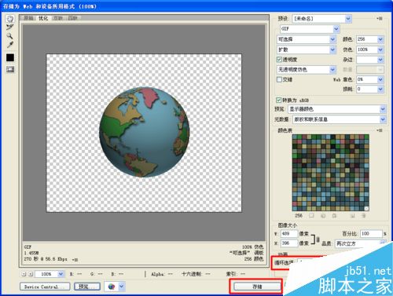Screen dimensions: 393x296
Task: Open the browser selection dropdown arrow
Action: point(121,287)
